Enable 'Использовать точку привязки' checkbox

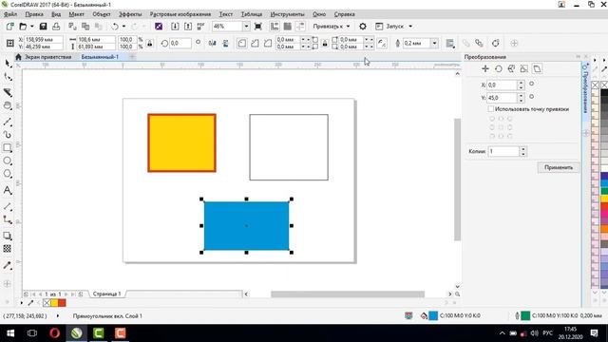491,109
